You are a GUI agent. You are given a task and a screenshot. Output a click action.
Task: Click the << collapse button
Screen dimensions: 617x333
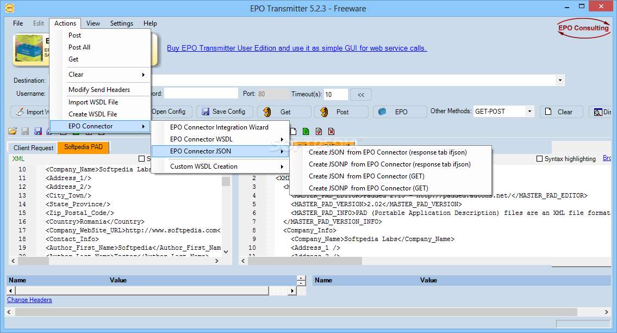tap(361, 95)
